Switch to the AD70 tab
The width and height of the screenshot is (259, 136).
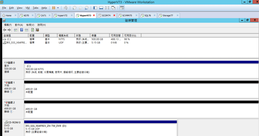point(24,16)
